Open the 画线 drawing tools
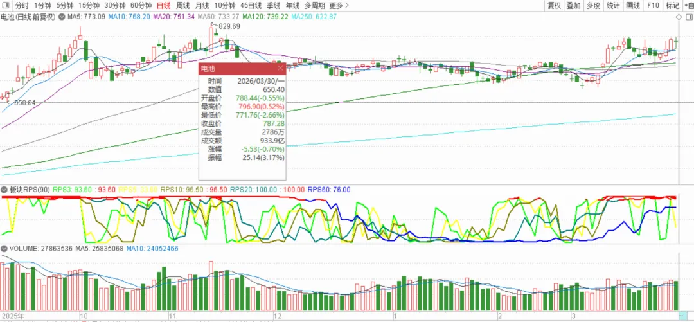The image size is (694, 322). click(x=633, y=6)
